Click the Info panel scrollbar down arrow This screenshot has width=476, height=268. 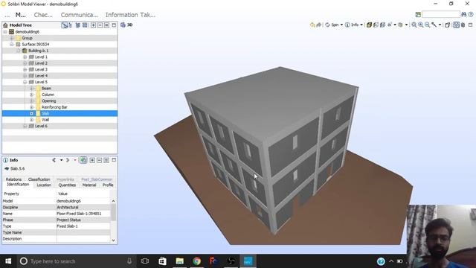tap(114, 240)
